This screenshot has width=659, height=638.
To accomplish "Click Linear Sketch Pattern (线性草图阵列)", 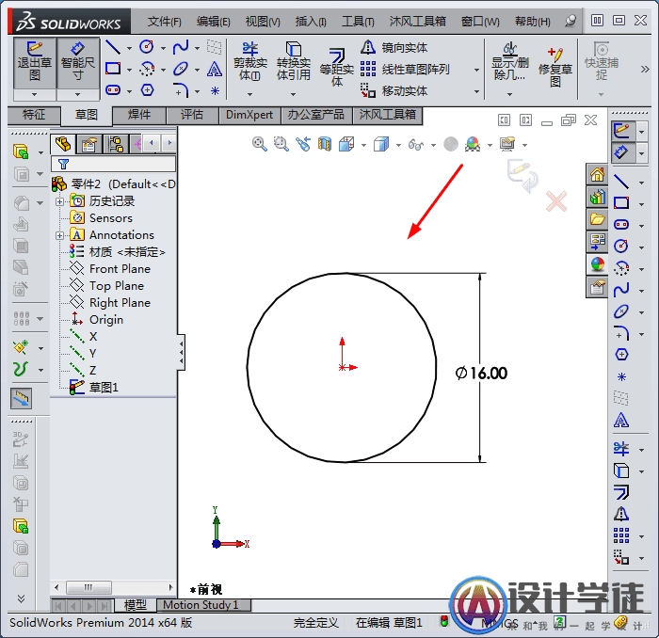I will (x=405, y=69).
